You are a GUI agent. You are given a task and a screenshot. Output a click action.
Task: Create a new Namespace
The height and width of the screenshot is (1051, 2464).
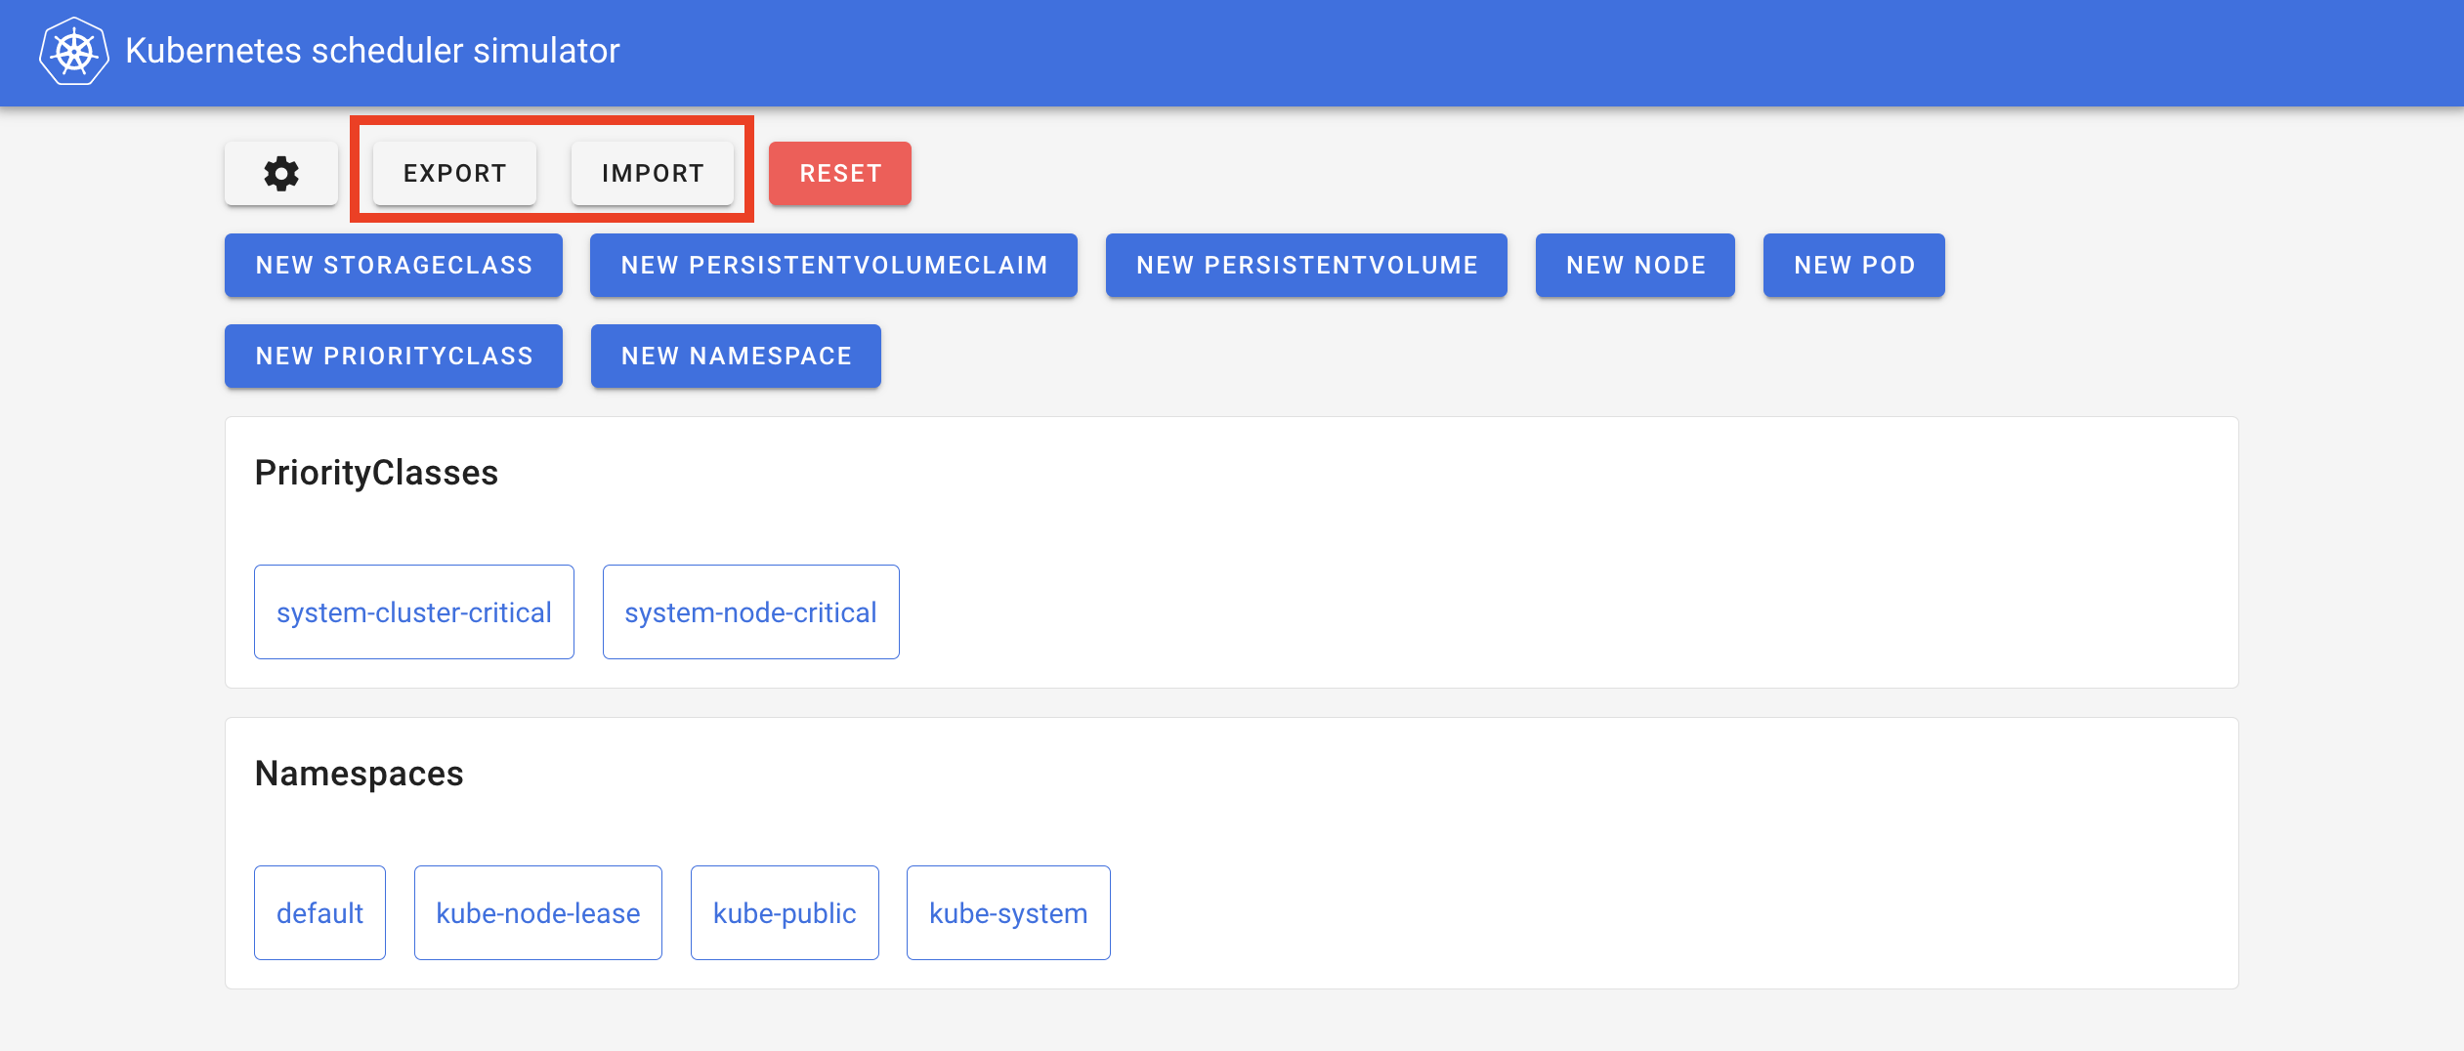tap(736, 356)
